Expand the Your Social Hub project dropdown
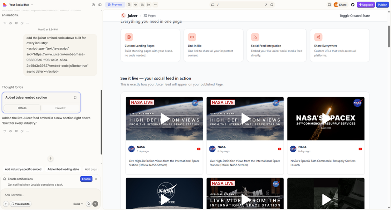Viewport: 391px width, 210px height. (x=21, y=5)
